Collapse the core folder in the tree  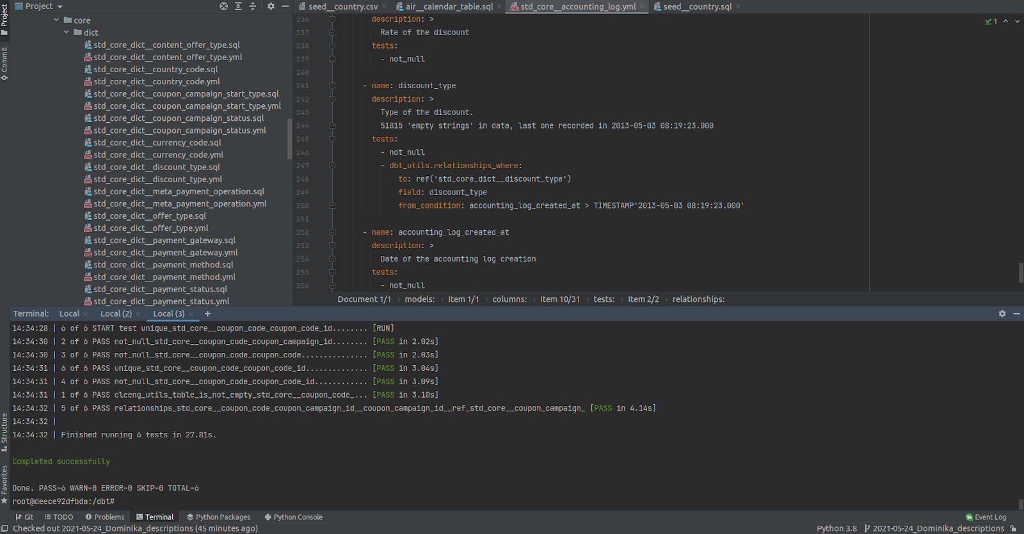pos(57,20)
